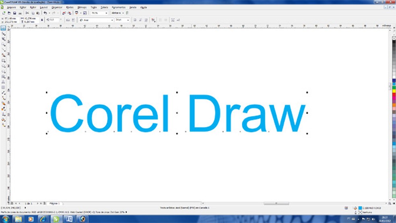Open the Layout menu
Image resolution: width=396 pixels, height=223 pixels.
coord(44,7)
